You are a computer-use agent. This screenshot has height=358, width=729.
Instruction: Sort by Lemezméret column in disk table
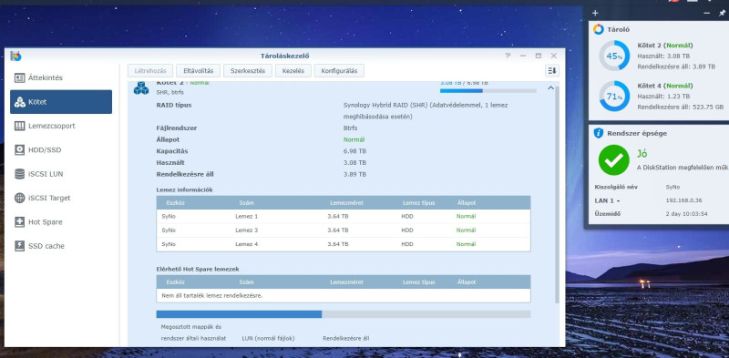coord(347,203)
